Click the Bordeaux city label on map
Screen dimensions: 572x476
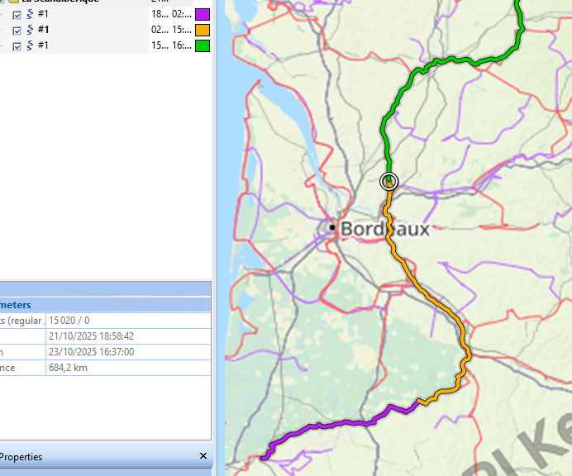(385, 229)
